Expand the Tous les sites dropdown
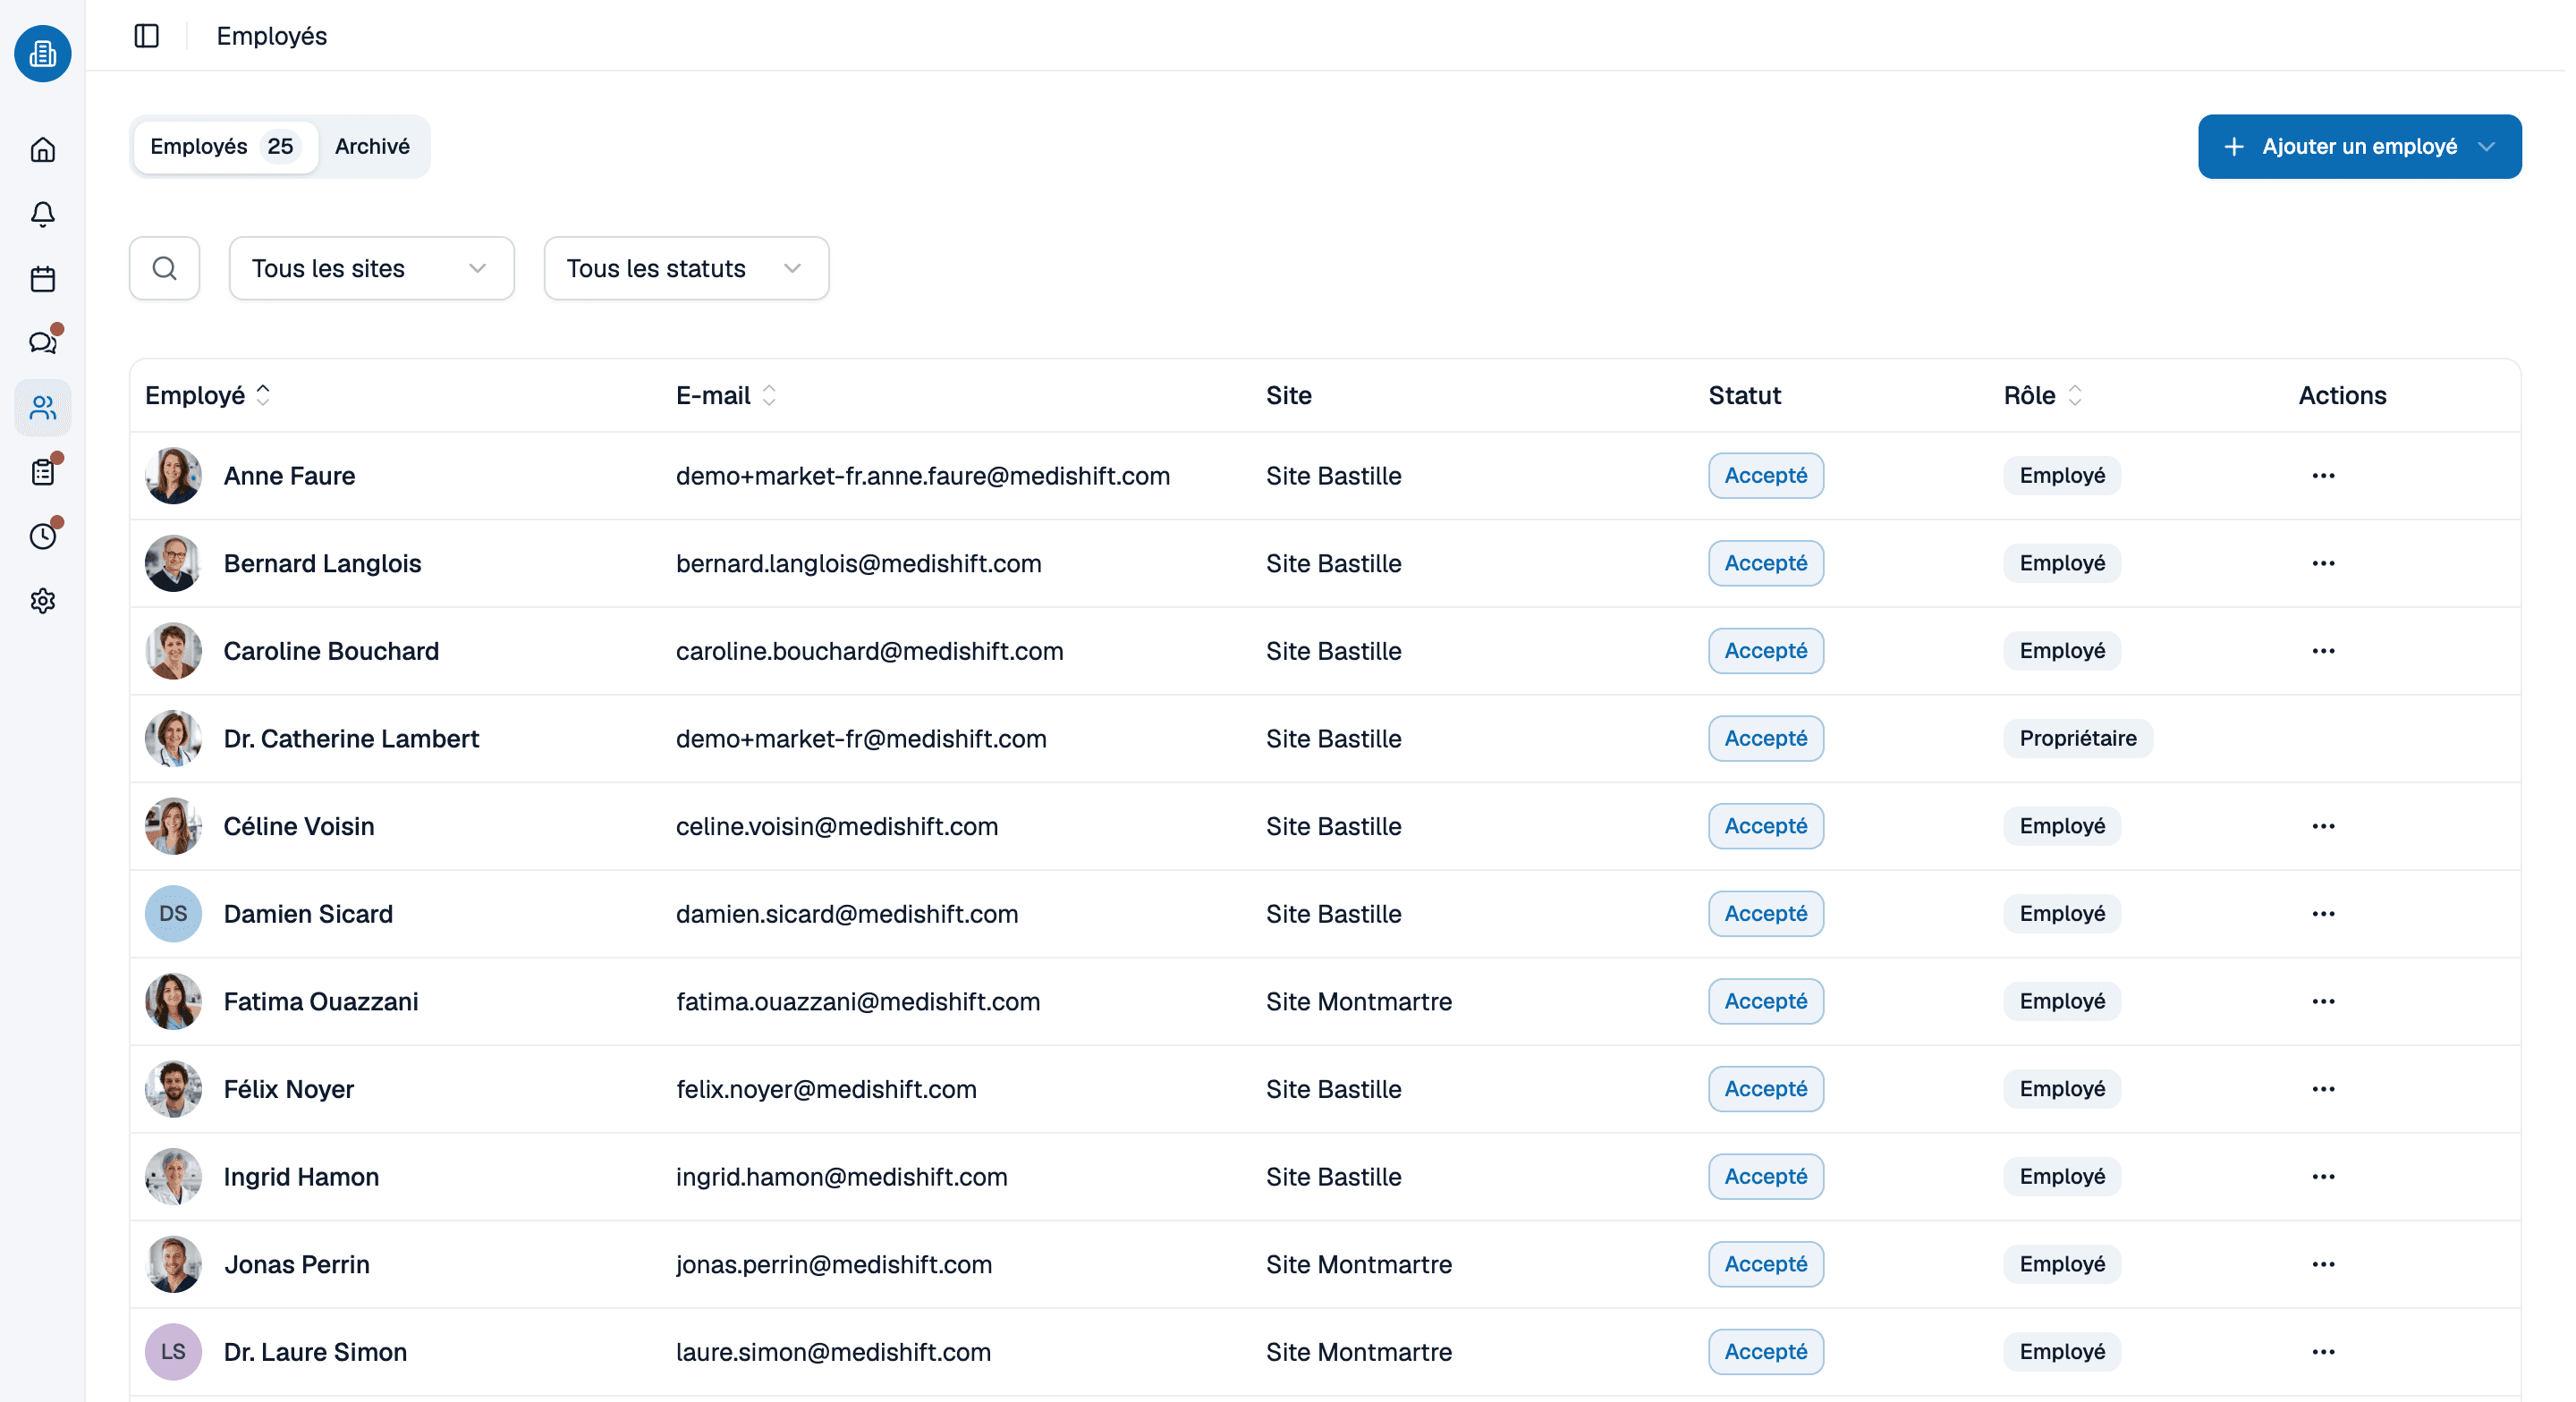The width and height of the screenshot is (2576, 1402). 372,268
